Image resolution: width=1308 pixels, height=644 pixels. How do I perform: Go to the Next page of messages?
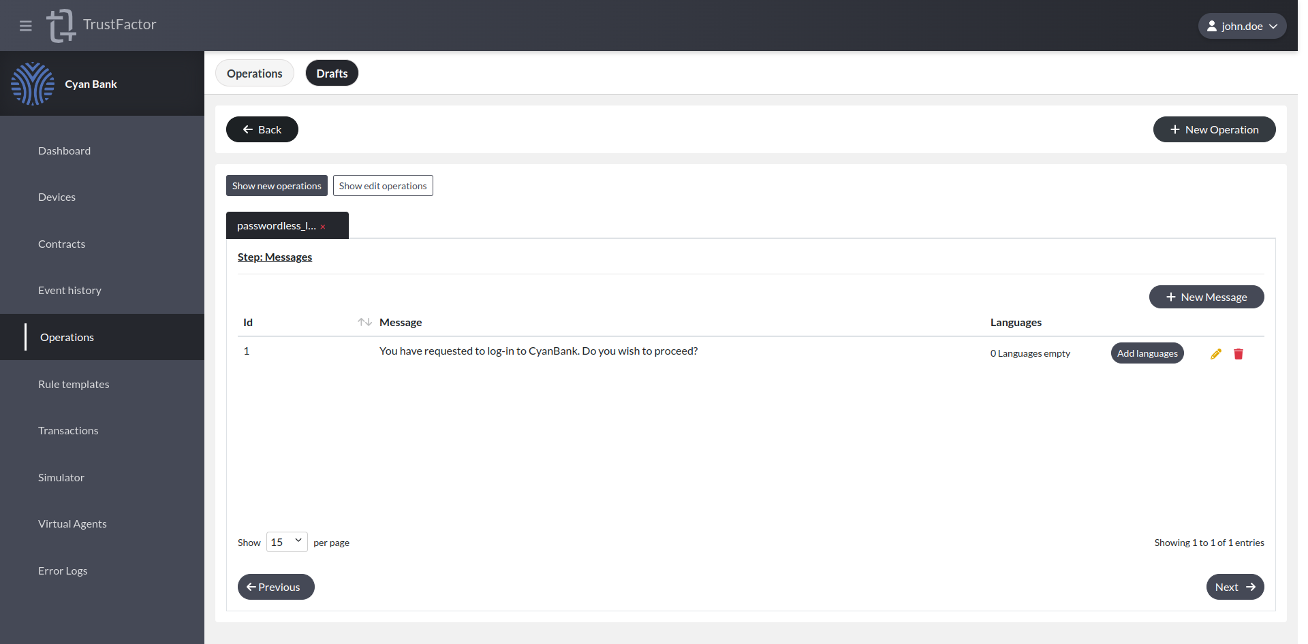[x=1234, y=586]
